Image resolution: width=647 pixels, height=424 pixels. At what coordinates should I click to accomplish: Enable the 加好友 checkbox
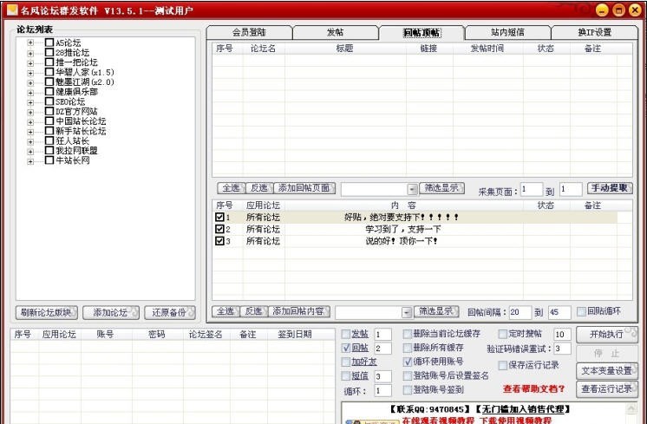click(346, 362)
